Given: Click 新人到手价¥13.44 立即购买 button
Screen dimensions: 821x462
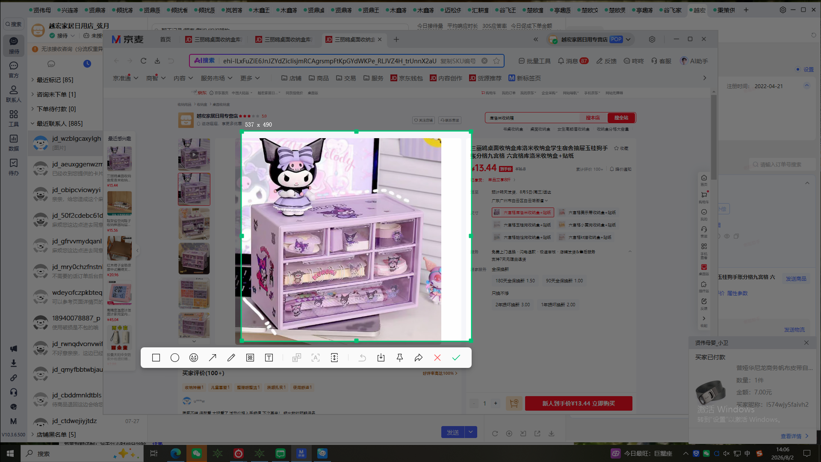Looking at the screenshot, I should tap(579, 403).
